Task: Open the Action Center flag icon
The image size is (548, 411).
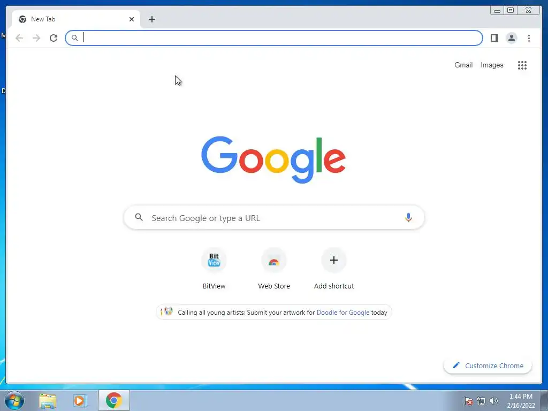Action: [x=468, y=401]
